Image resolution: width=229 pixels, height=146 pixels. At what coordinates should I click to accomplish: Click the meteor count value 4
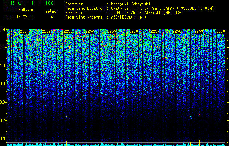[x=52, y=17]
